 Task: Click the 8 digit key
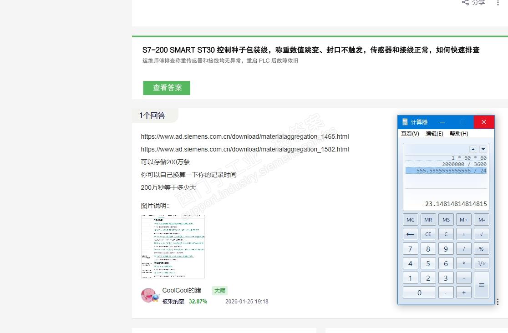click(x=428, y=249)
